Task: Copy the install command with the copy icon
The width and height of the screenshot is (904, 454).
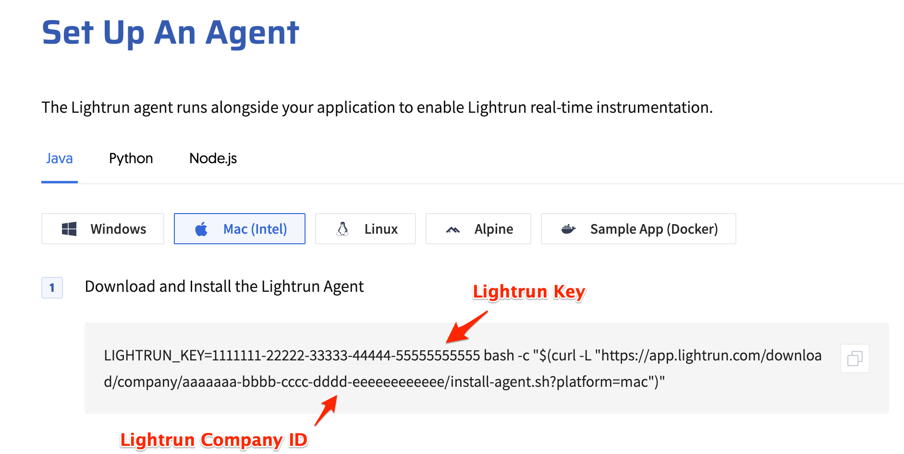Action: tap(855, 358)
